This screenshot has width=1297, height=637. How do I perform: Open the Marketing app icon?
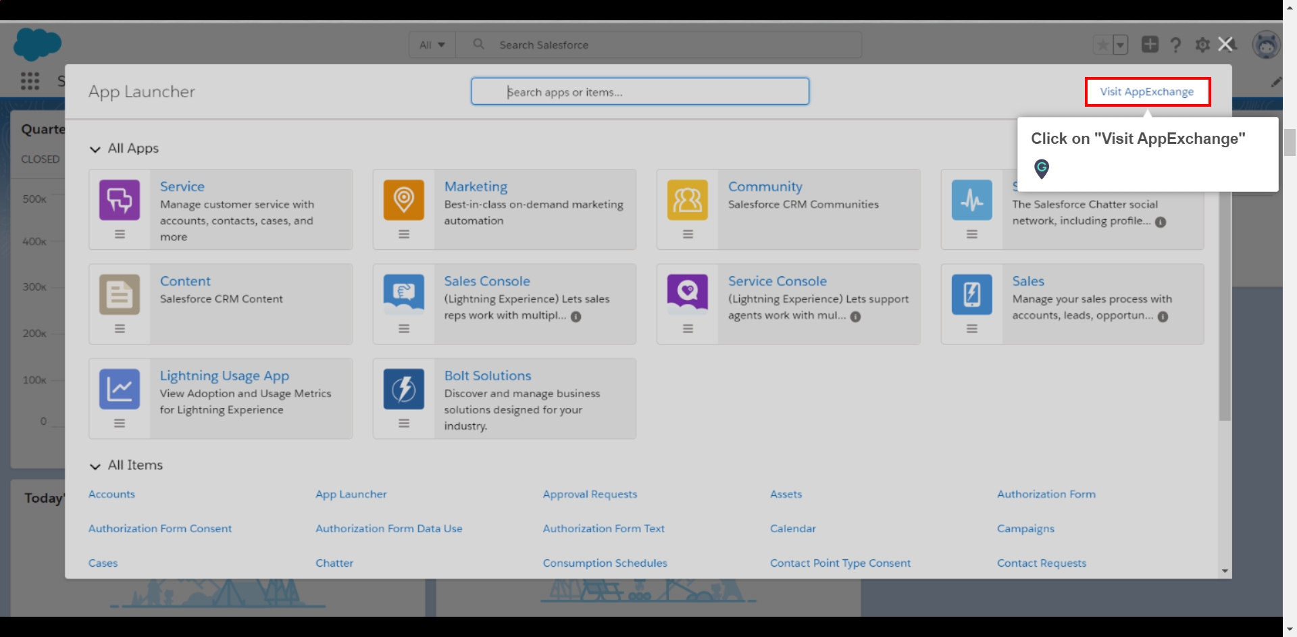pyautogui.click(x=404, y=200)
